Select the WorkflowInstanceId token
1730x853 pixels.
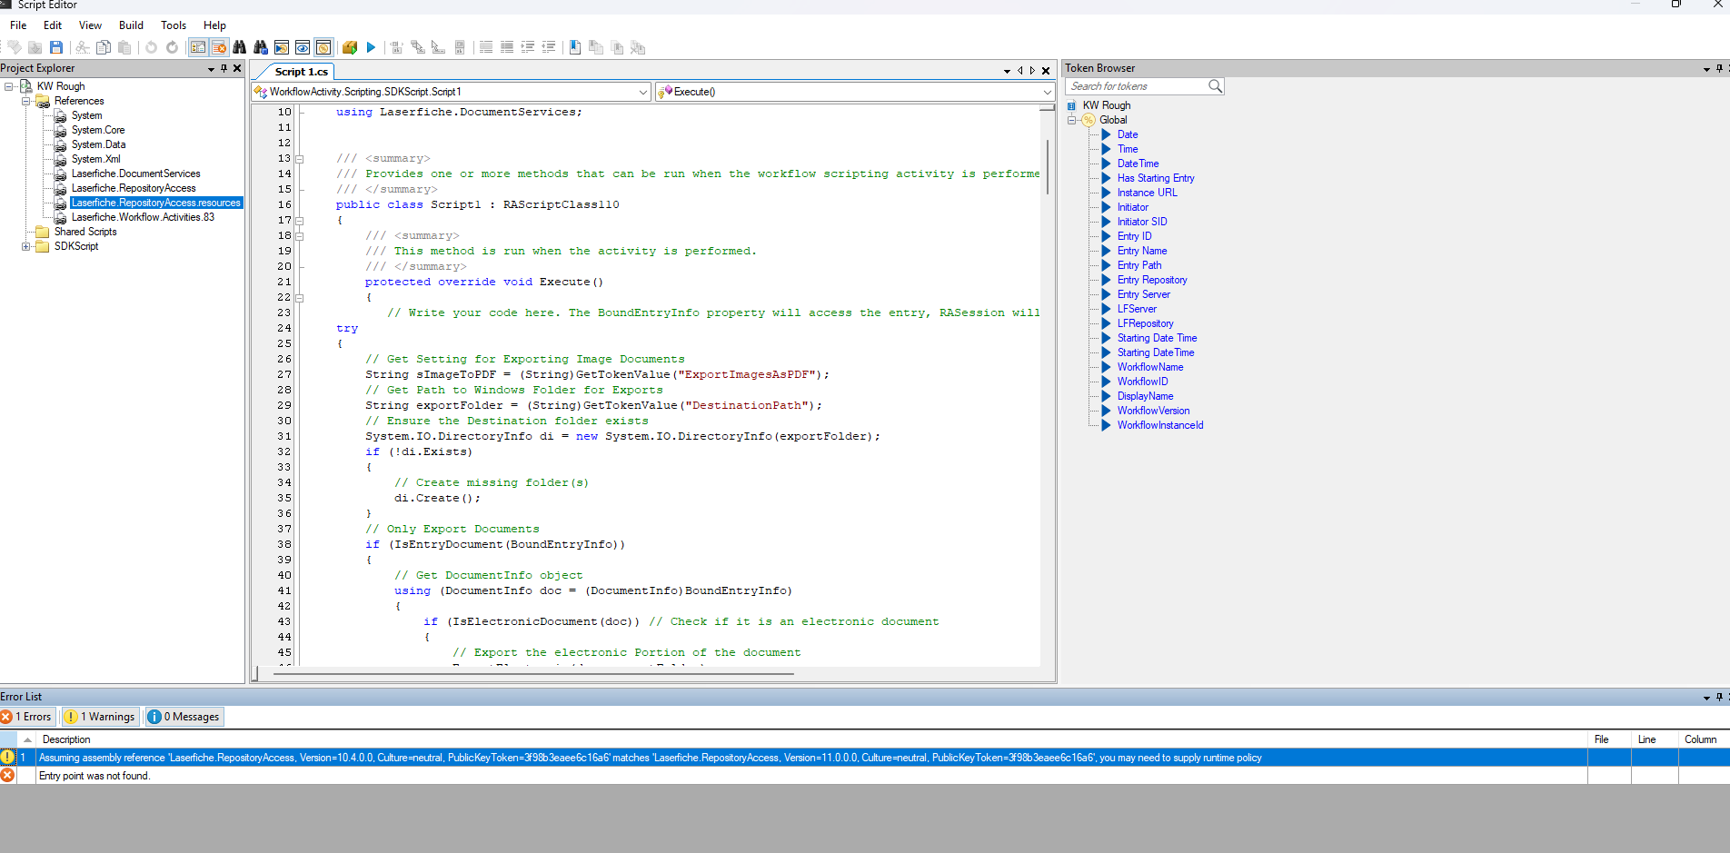tap(1159, 425)
